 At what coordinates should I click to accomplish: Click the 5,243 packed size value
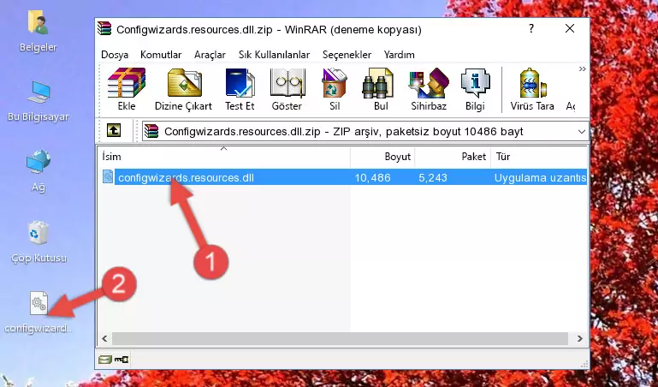[x=433, y=177]
